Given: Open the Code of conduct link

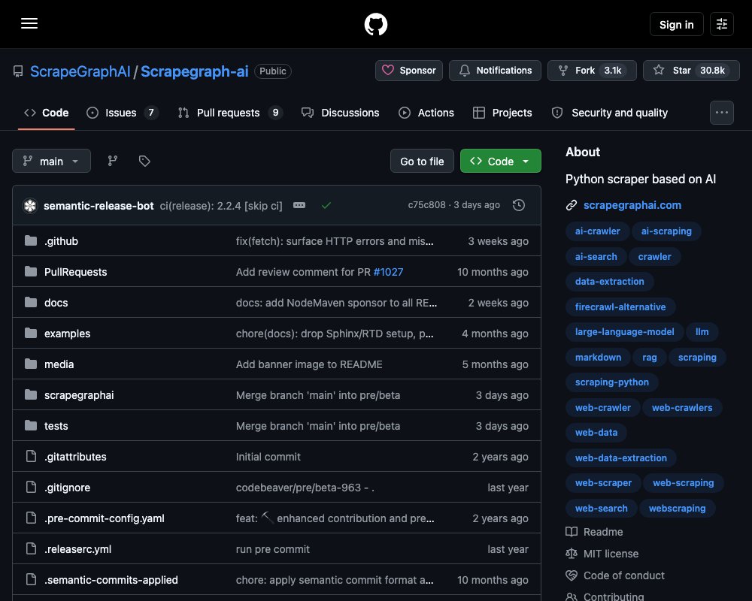Looking at the screenshot, I should [623, 575].
